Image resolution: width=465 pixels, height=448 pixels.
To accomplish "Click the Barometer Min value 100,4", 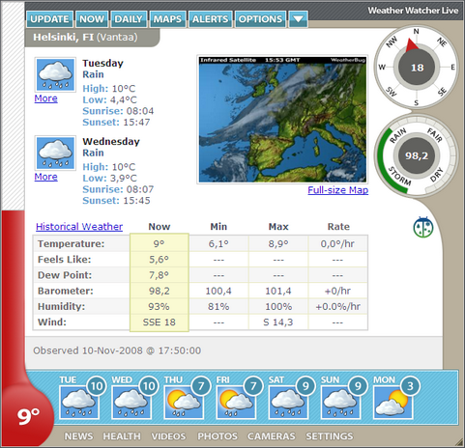I will pyautogui.click(x=218, y=291).
